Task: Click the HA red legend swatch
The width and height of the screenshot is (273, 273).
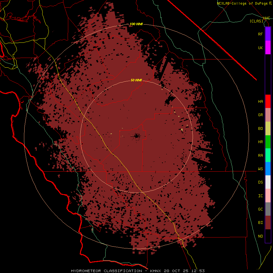Action: pos(268,101)
